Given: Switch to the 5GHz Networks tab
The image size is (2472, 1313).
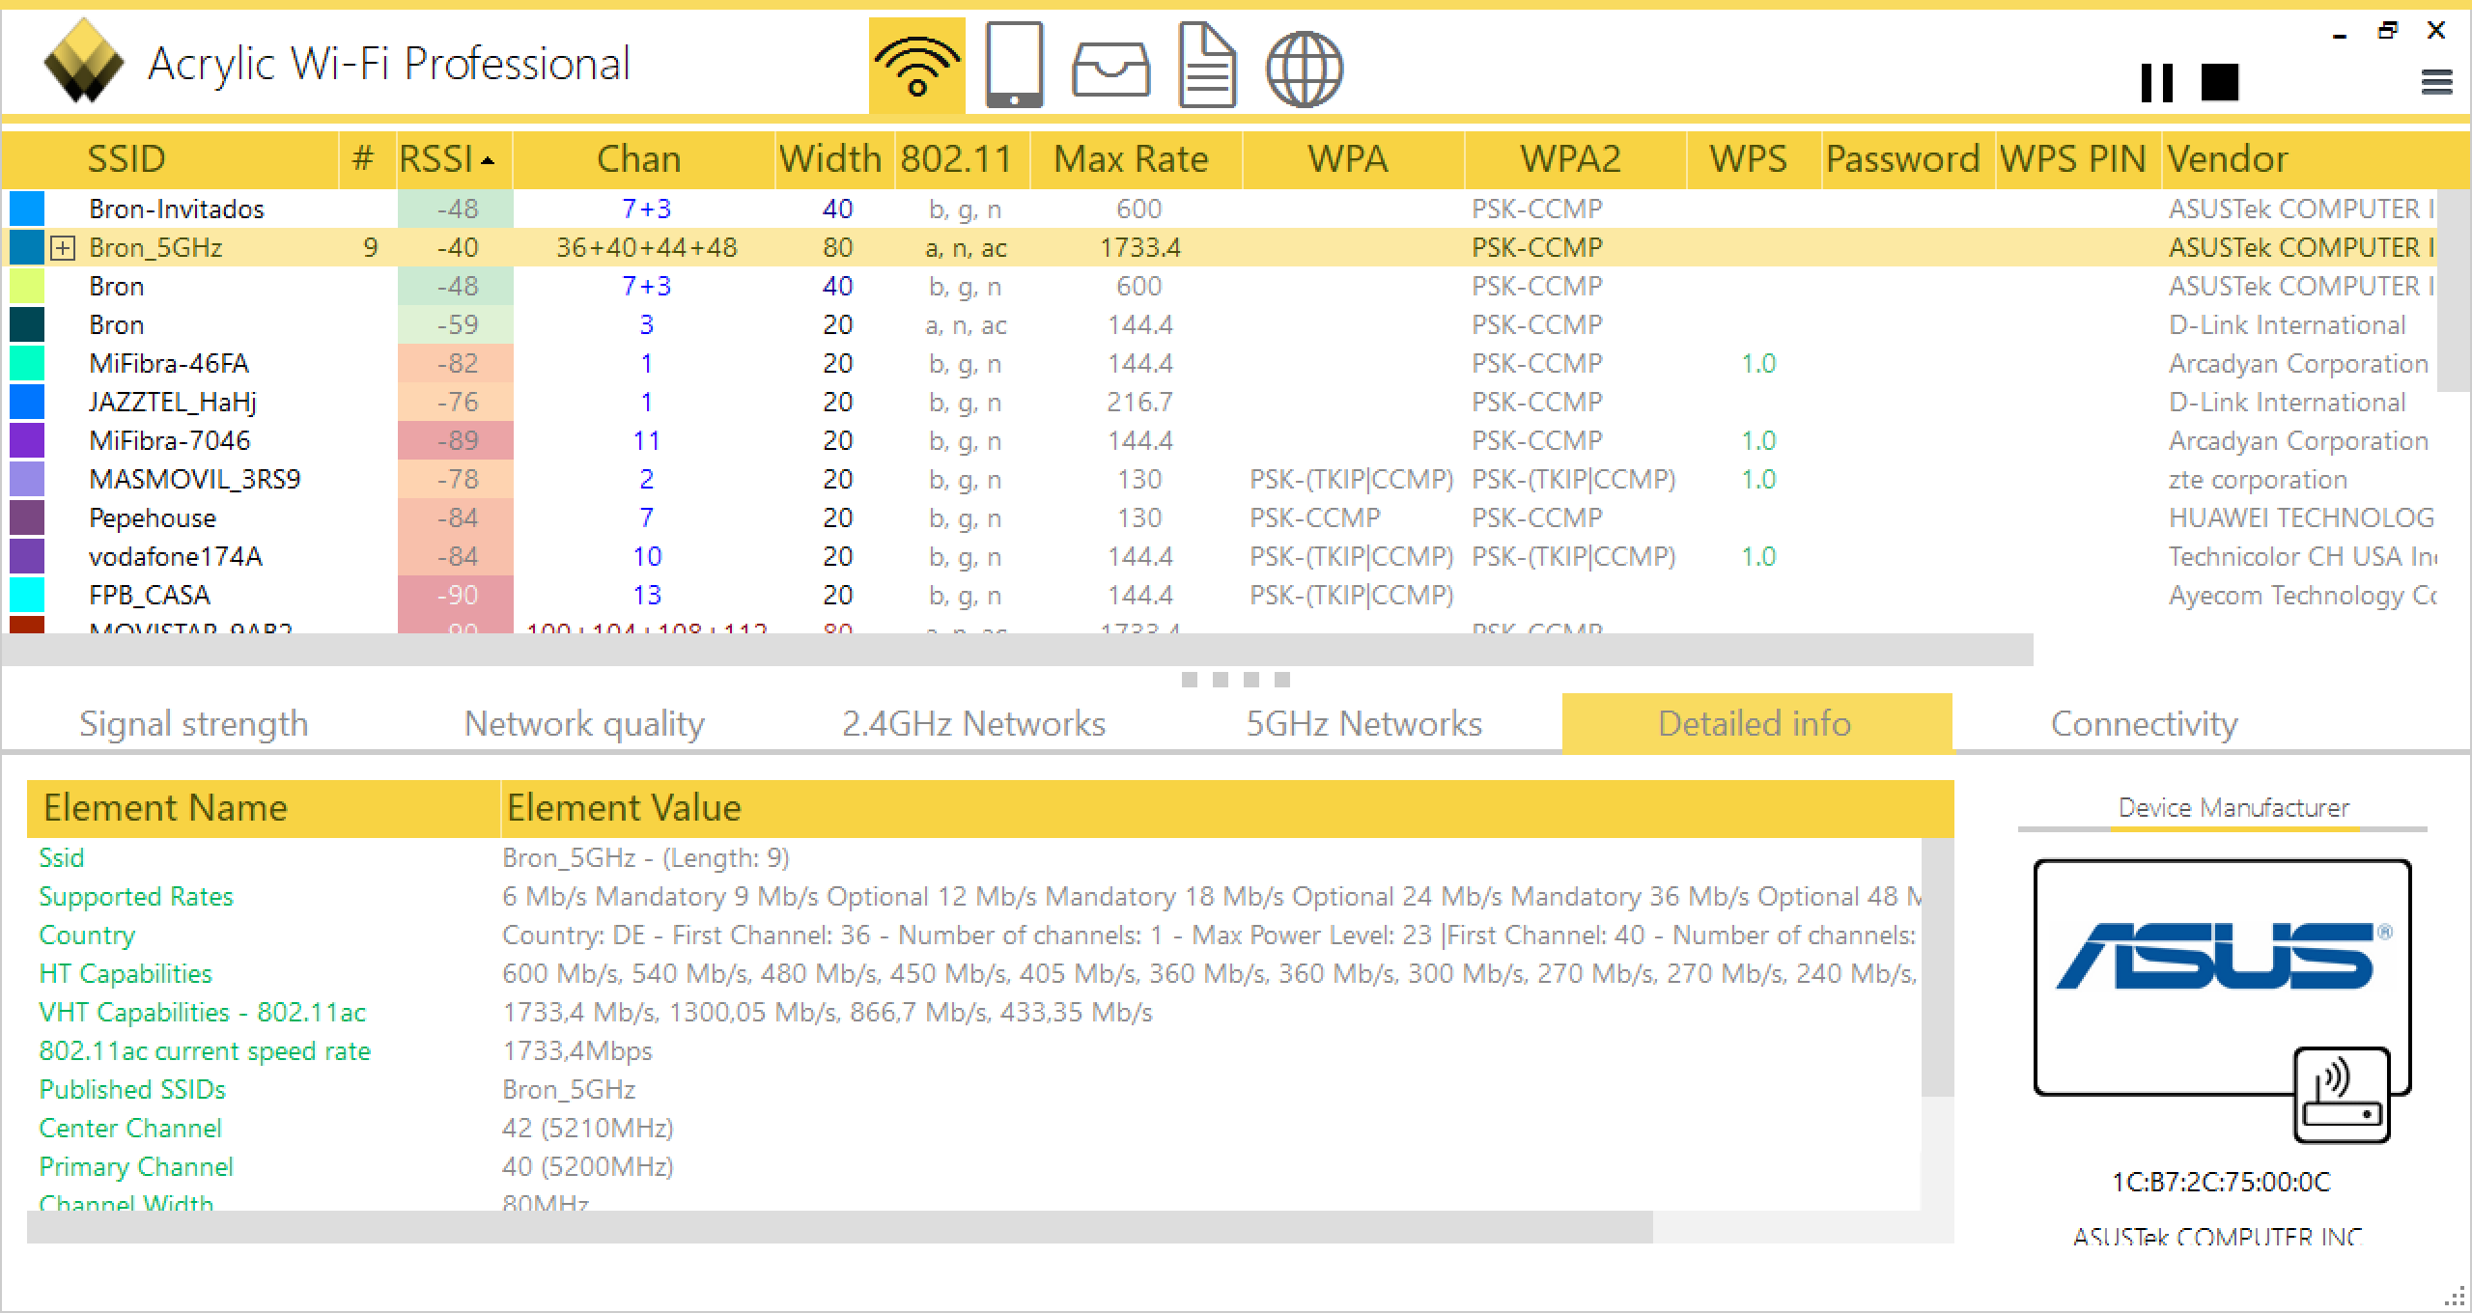Looking at the screenshot, I should tap(1363, 724).
